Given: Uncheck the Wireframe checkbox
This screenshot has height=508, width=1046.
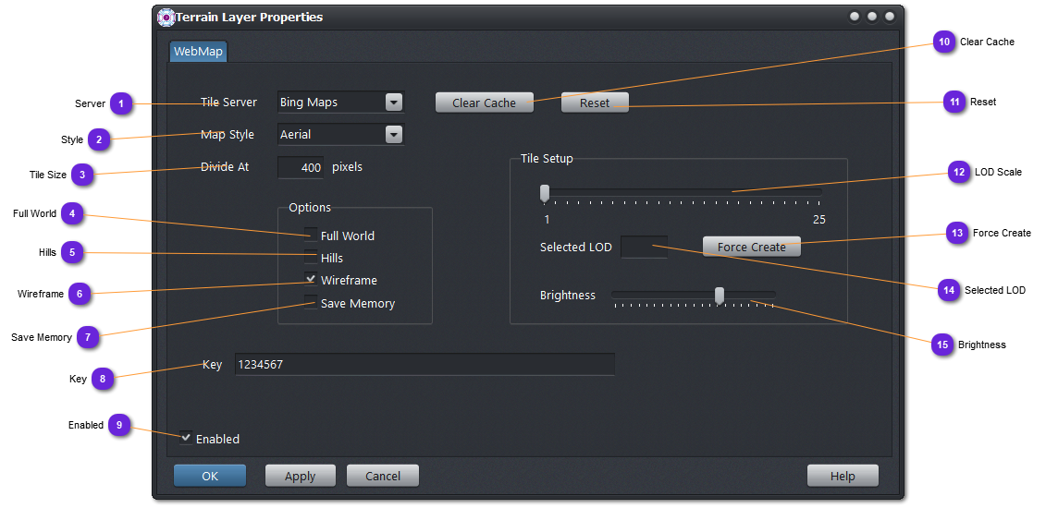Looking at the screenshot, I should pyautogui.click(x=312, y=280).
